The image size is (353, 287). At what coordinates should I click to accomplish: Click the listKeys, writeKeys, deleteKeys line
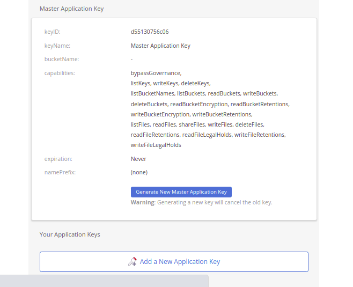point(171,83)
